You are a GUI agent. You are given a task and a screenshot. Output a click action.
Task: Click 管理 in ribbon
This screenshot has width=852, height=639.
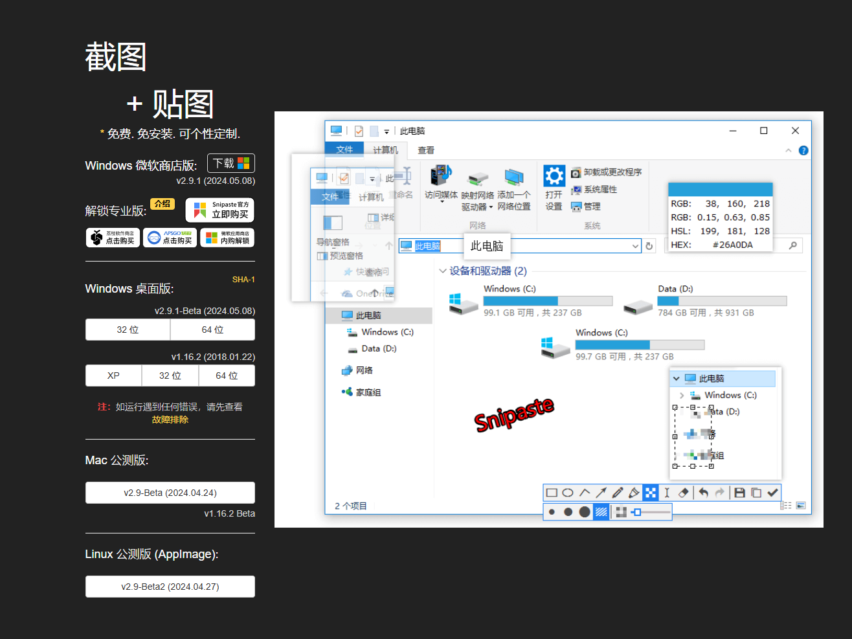pos(586,207)
